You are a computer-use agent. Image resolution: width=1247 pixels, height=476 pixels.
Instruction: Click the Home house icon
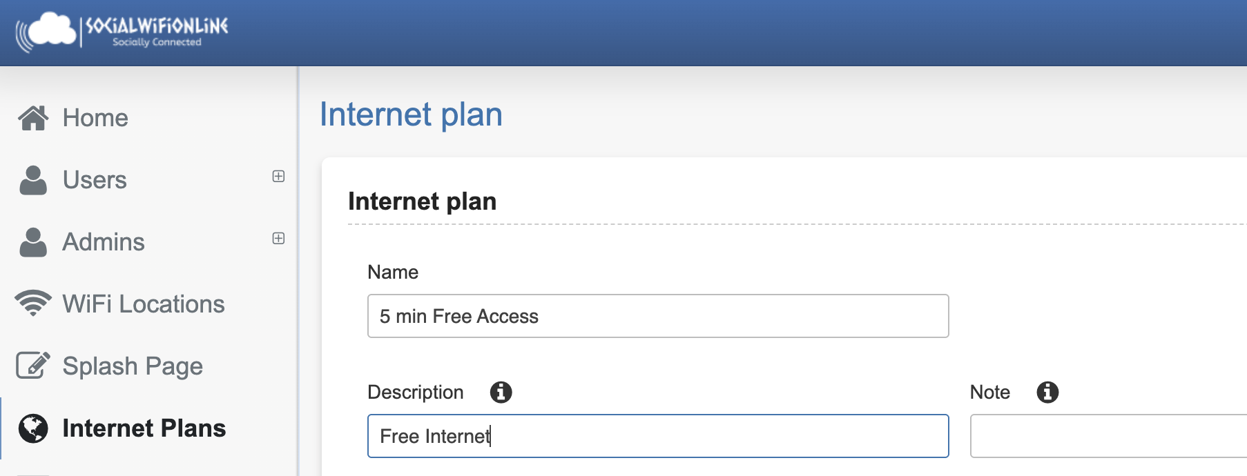coord(33,118)
